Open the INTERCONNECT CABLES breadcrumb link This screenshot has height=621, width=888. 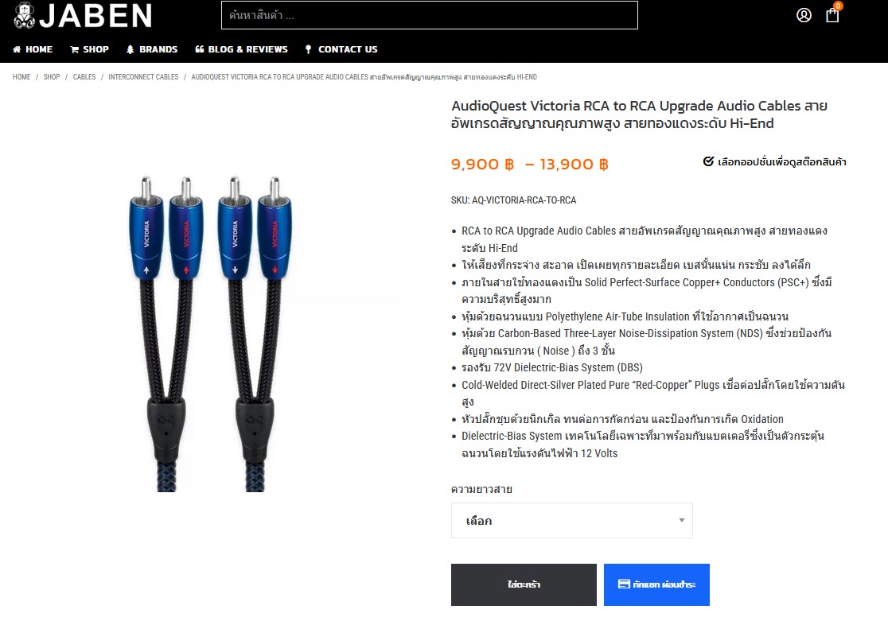pos(143,77)
